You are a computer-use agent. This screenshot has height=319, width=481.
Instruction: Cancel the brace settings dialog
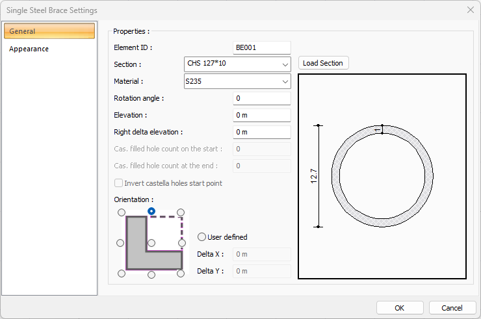point(452,307)
